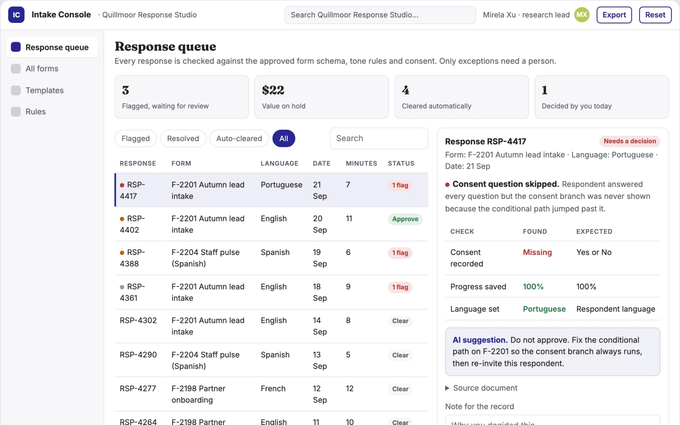Select row RSP-4402
Image resolution: width=680 pixels, height=425 pixels.
tap(271, 224)
